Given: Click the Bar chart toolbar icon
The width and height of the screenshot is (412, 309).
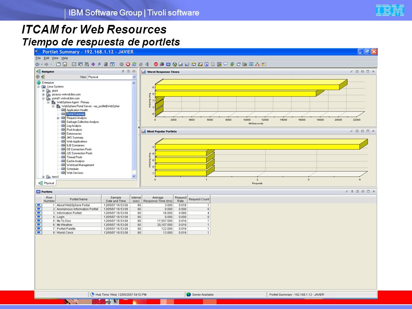Looking at the screenshot, I should (x=181, y=64).
